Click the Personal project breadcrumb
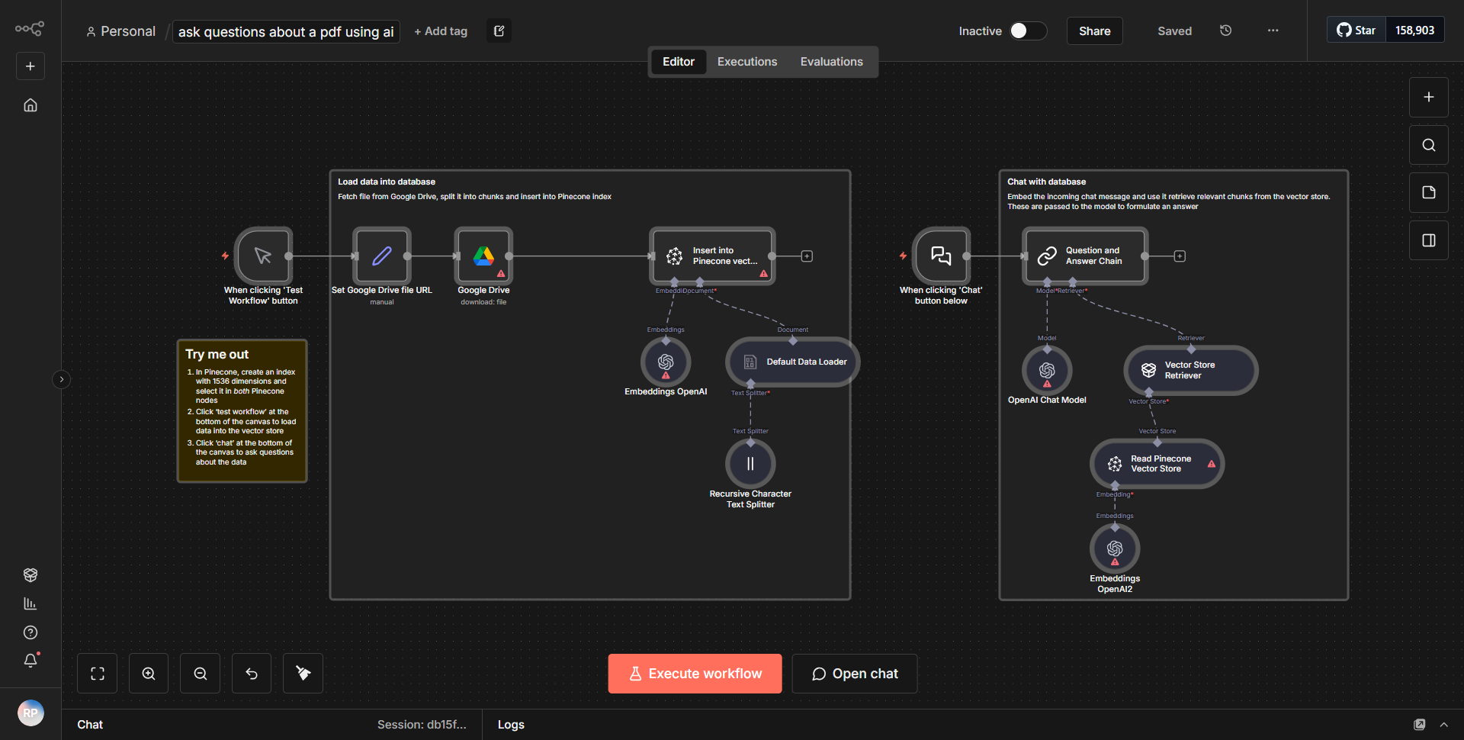Image resolution: width=1464 pixels, height=740 pixels. pyautogui.click(x=120, y=31)
